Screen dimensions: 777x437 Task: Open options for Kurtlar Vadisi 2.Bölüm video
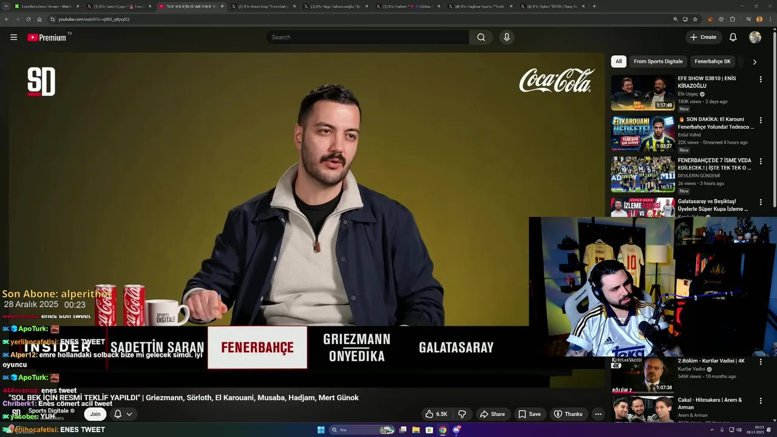761,362
